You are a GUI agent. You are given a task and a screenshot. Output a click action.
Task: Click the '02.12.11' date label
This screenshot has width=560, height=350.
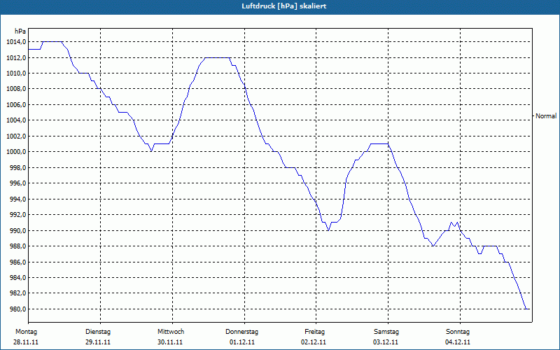coord(314,342)
